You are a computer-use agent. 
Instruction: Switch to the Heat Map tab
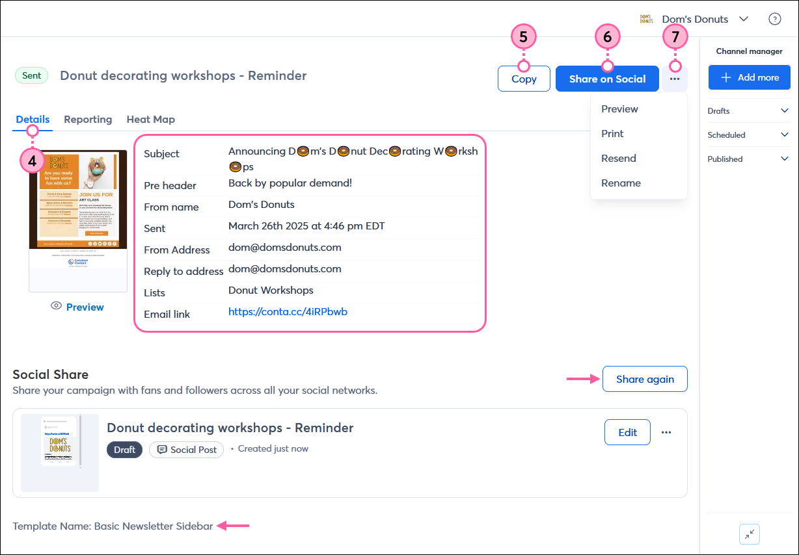pyautogui.click(x=150, y=119)
